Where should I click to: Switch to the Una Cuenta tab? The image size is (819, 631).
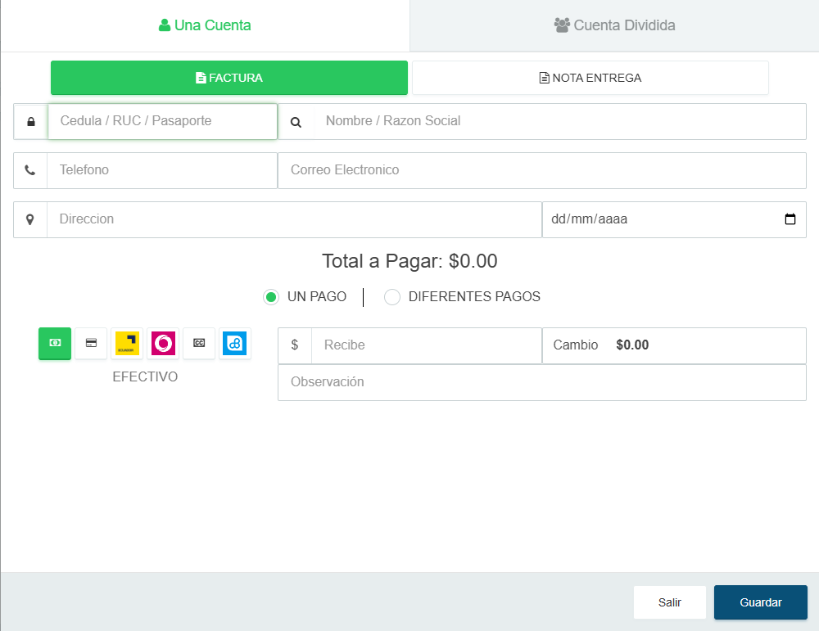pos(205,25)
